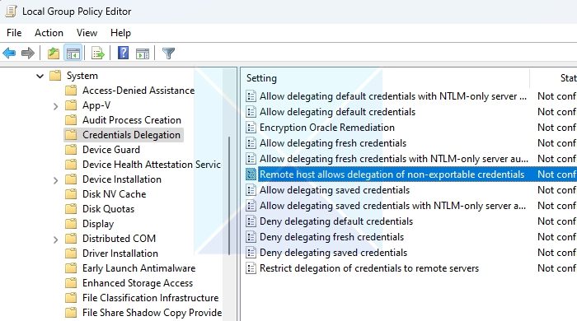Screen dimensions: 577x321
Task: Select File Classification Infrastructure folder
Action: click(x=150, y=298)
